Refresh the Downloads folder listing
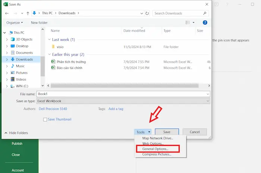This screenshot has width=261, height=173. point(147,13)
